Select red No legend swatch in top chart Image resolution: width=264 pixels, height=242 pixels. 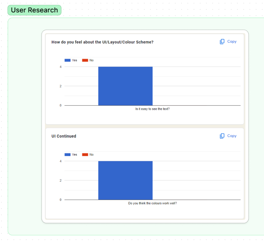click(x=85, y=60)
